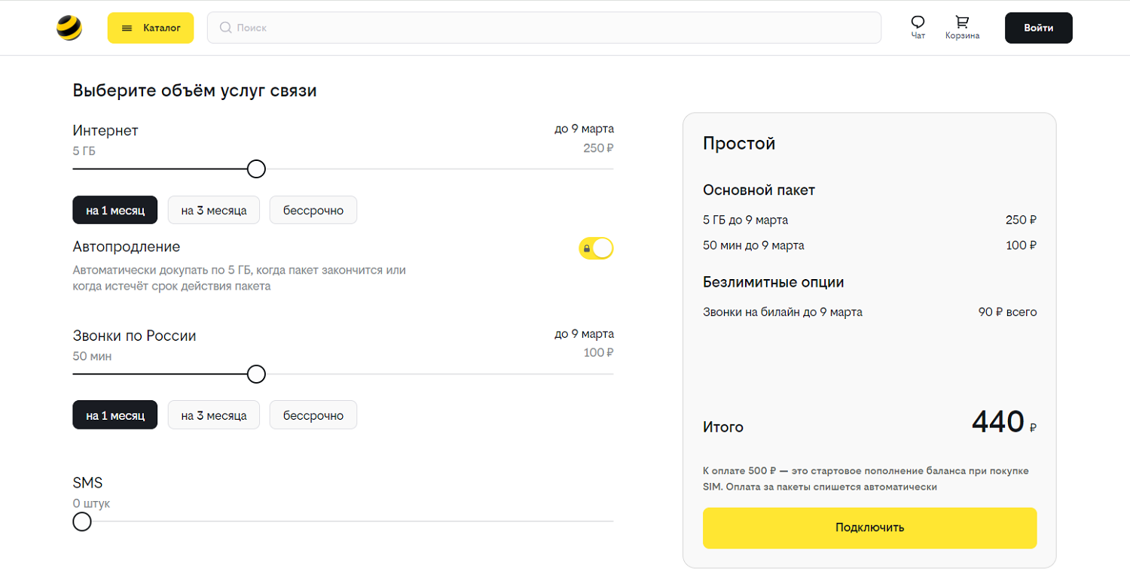Click the SMS slider handle
Viewport: 1130px width, 580px height.
pyautogui.click(x=82, y=521)
